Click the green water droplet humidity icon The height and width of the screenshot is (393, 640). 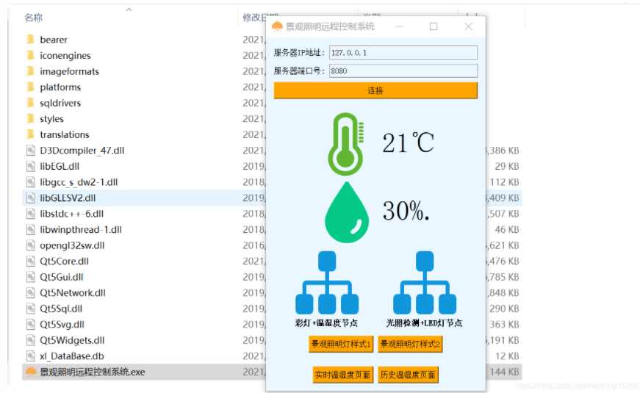(x=347, y=212)
